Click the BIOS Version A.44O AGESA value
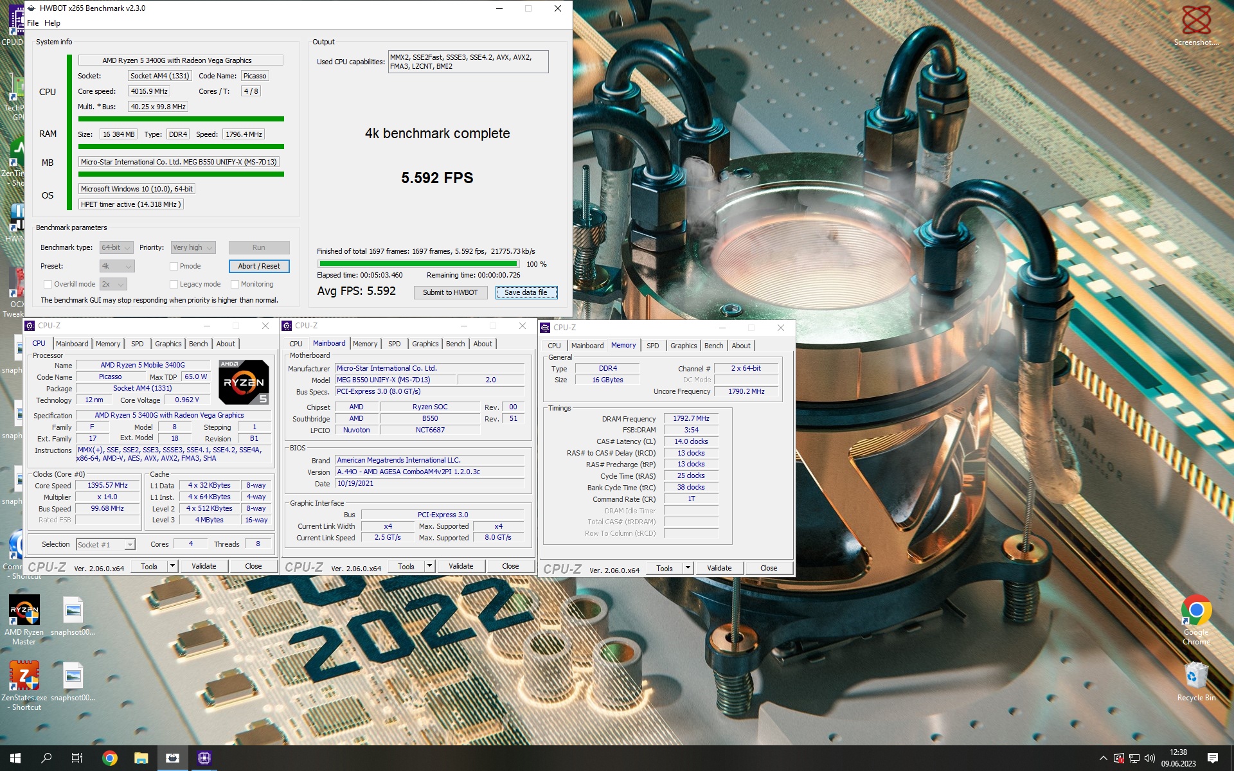 (x=430, y=472)
